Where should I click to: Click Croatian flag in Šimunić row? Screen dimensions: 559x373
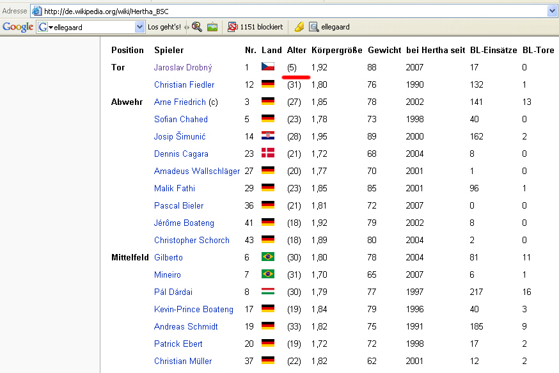(x=268, y=136)
